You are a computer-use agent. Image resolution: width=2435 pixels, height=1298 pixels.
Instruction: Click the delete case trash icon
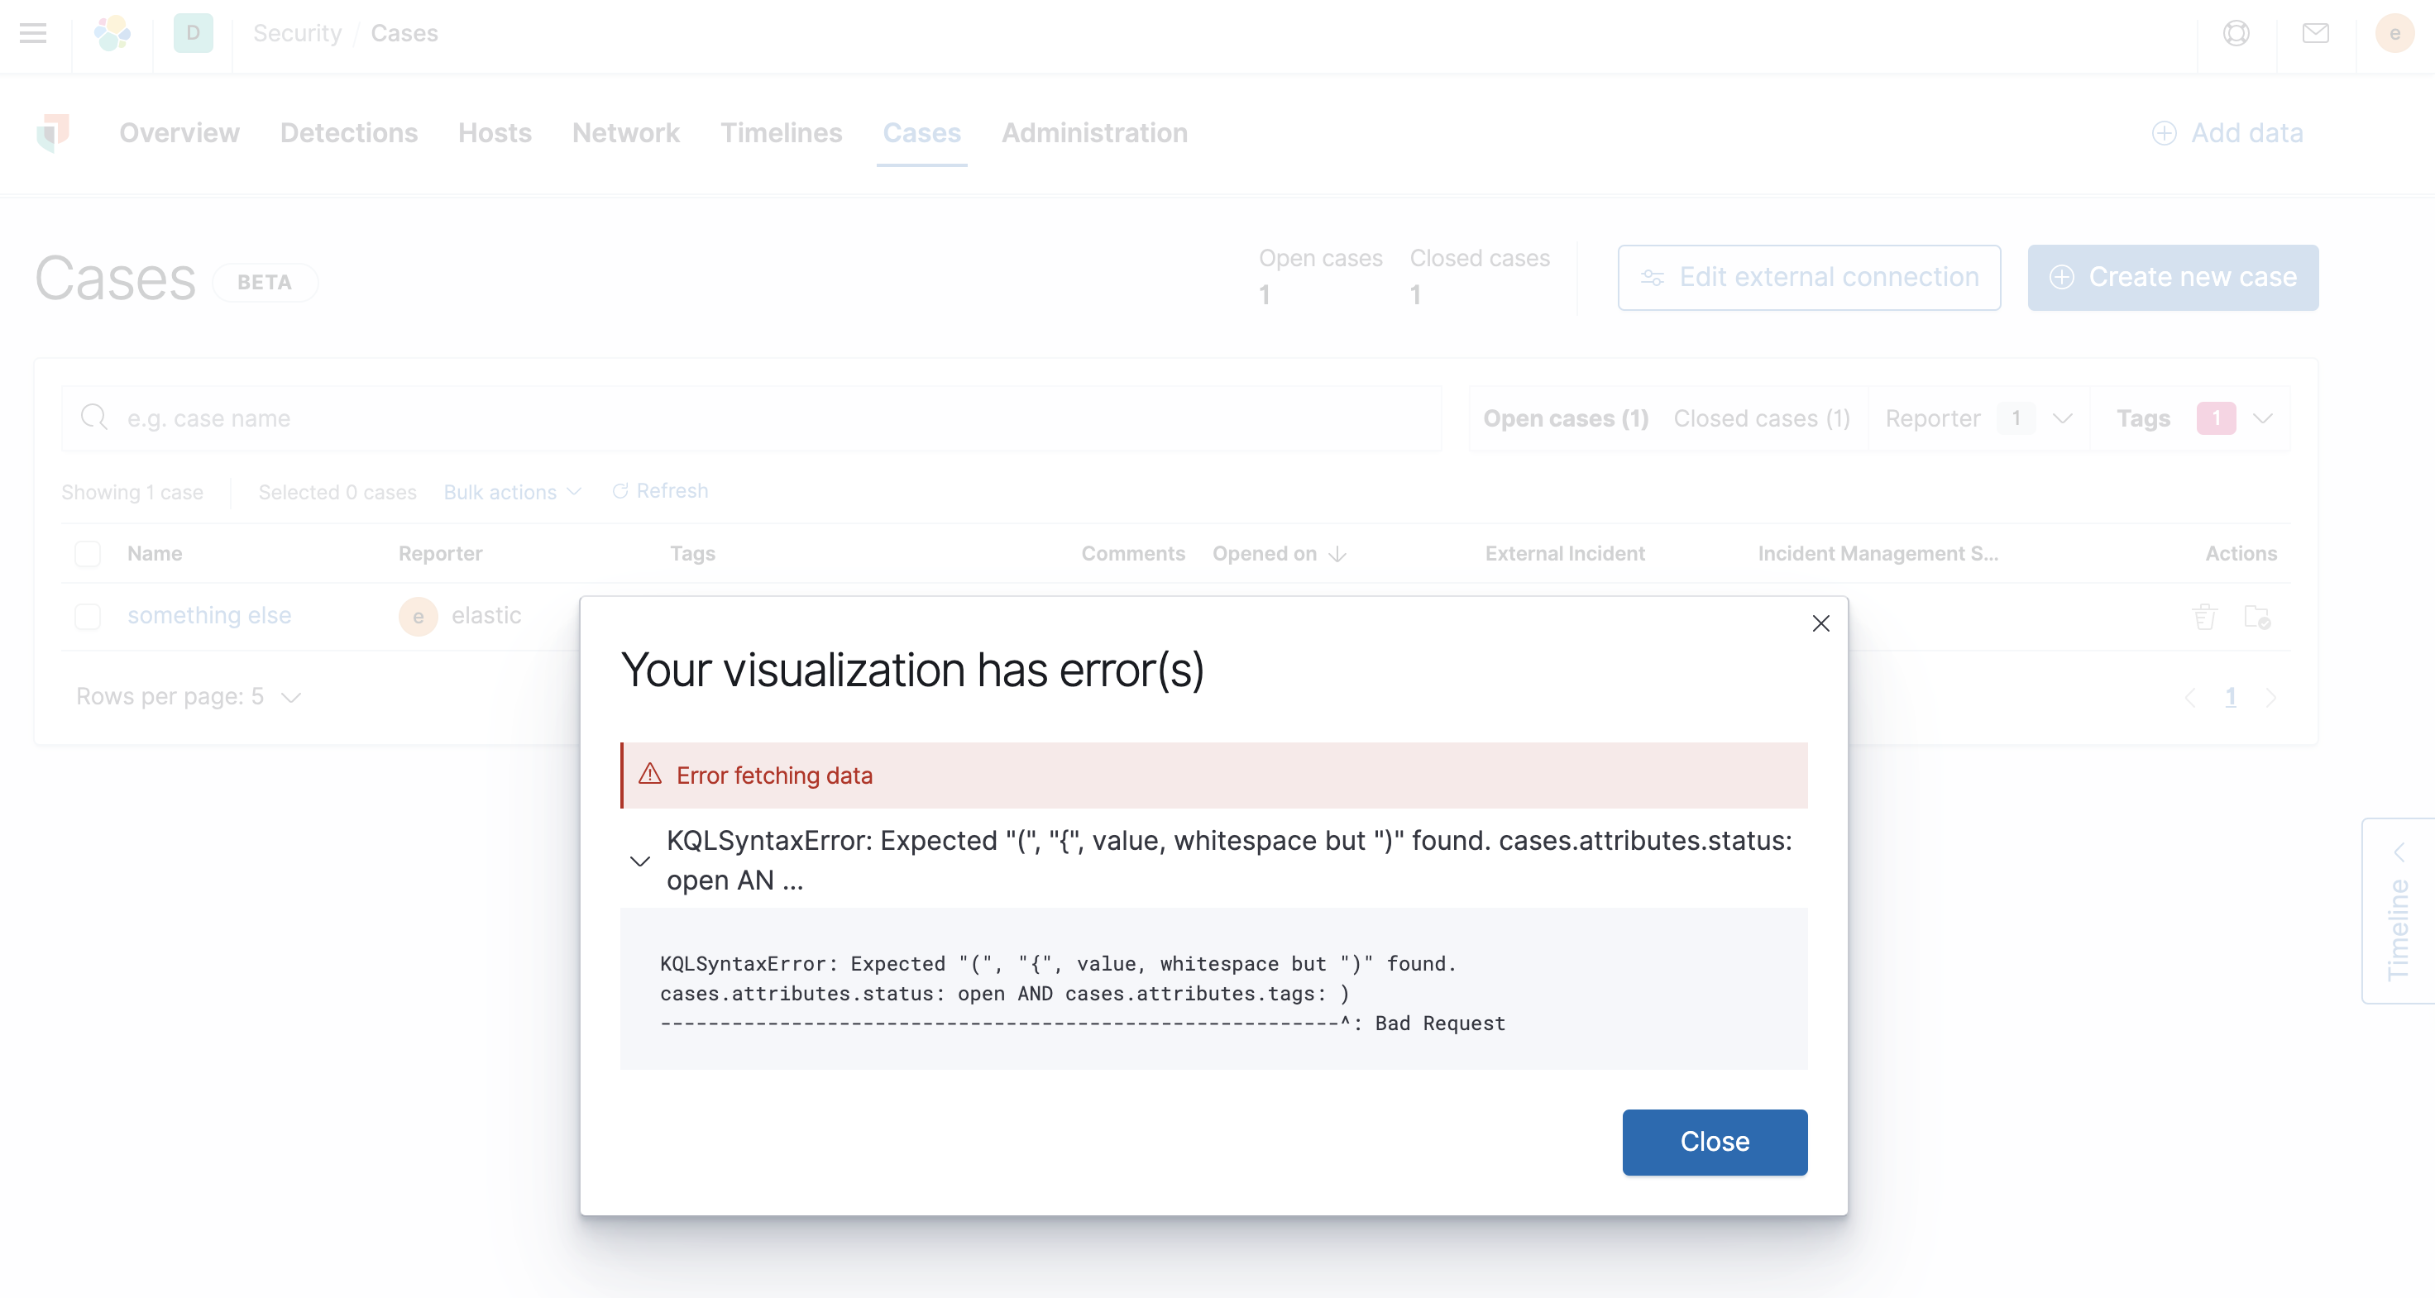coord(2204,617)
